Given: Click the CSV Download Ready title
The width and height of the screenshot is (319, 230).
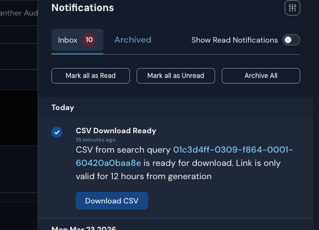Looking at the screenshot, I should coord(116,130).
